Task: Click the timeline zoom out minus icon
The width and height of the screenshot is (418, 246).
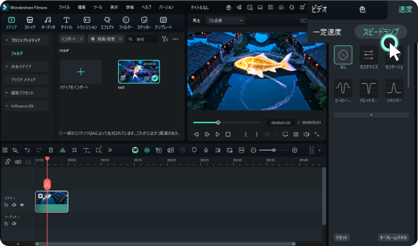Action: tap(254, 150)
